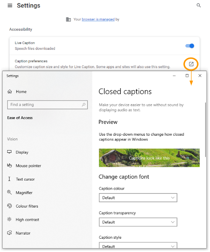Follow the browser is managed link

point(98,19)
